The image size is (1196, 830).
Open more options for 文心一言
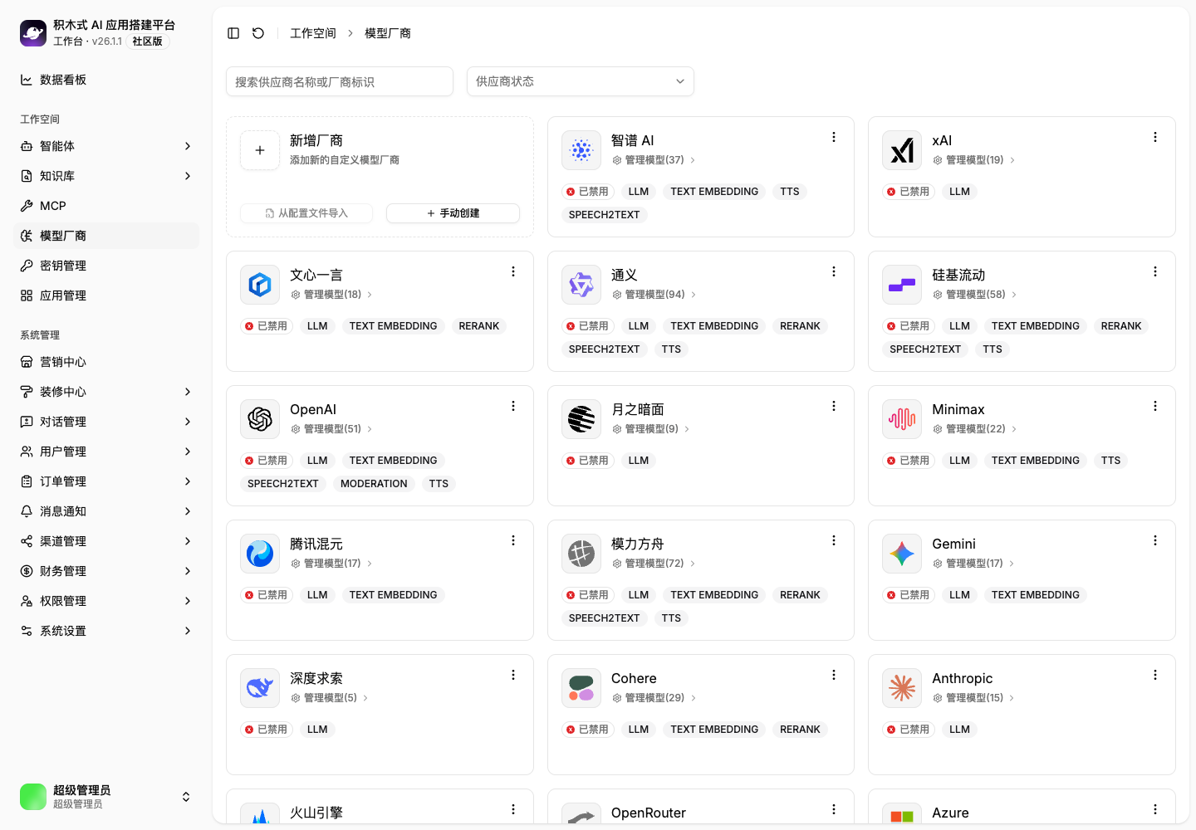tap(513, 271)
